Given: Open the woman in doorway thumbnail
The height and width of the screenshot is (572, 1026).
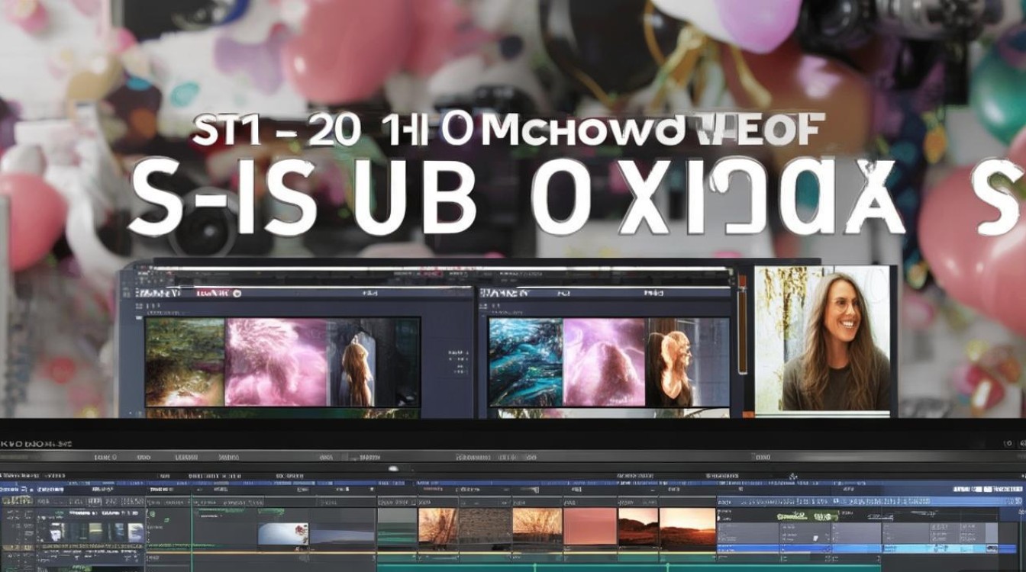Looking at the screenshot, I should coord(373,362).
